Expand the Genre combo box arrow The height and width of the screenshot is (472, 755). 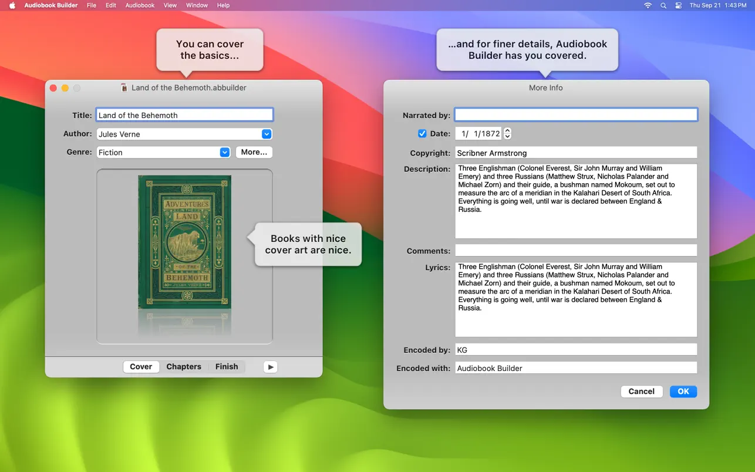pos(225,152)
